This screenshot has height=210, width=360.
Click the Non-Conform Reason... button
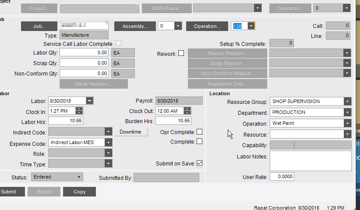228,73
